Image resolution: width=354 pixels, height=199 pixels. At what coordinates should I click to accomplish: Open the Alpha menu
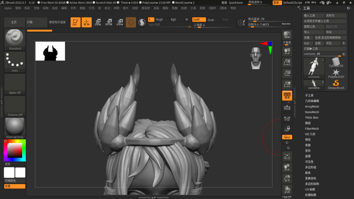pyautogui.click(x=8, y=8)
